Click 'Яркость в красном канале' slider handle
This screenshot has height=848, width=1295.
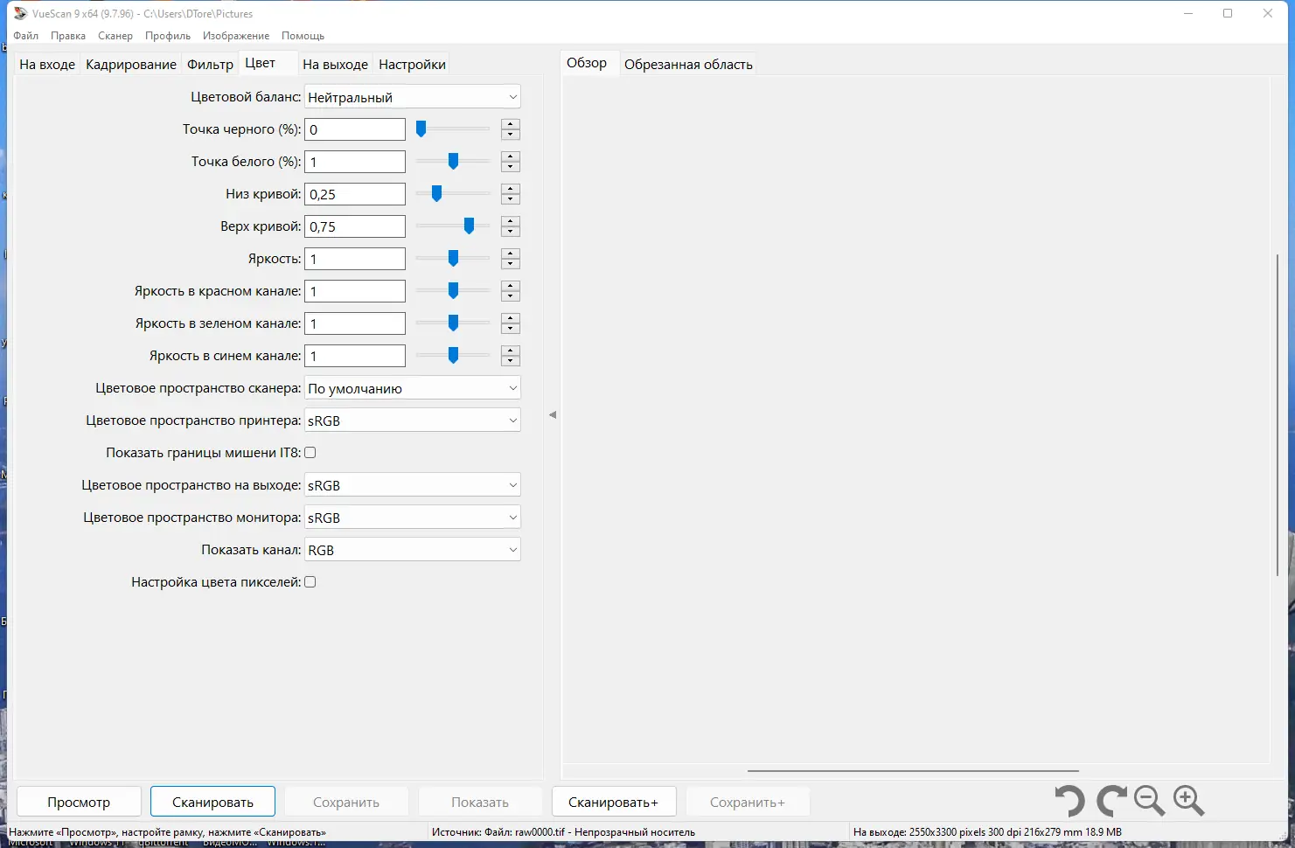tap(453, 291)
